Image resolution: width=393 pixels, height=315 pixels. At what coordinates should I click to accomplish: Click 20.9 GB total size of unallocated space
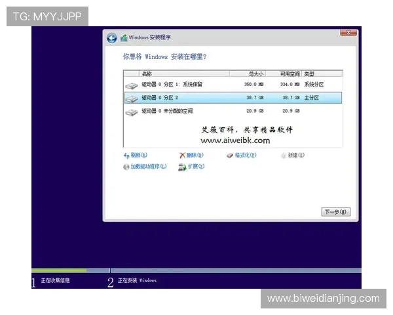pyautogui.click(x=255, y=111)
